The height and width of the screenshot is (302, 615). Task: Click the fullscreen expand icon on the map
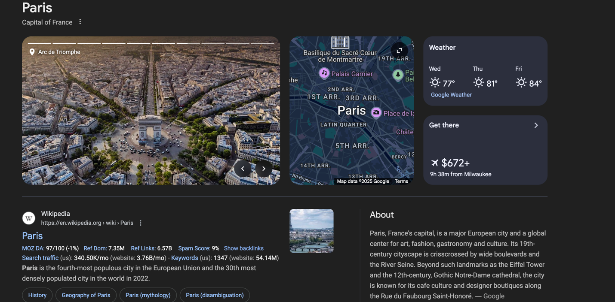click(x=399, y=50)
